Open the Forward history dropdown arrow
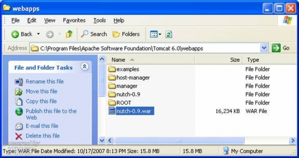 tap(60, 34)
